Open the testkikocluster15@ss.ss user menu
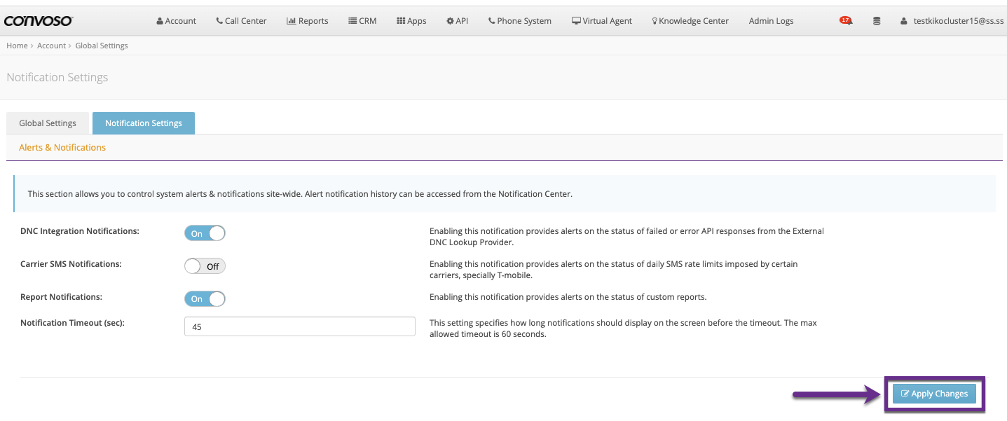Screen dimensions: 1007x421 pyautogui.click(x=952, y=21)
